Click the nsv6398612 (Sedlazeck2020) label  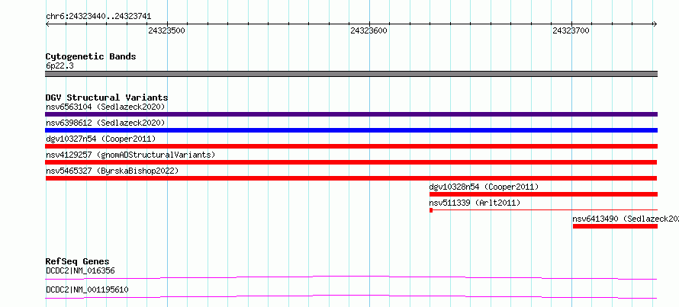[105, 123]
